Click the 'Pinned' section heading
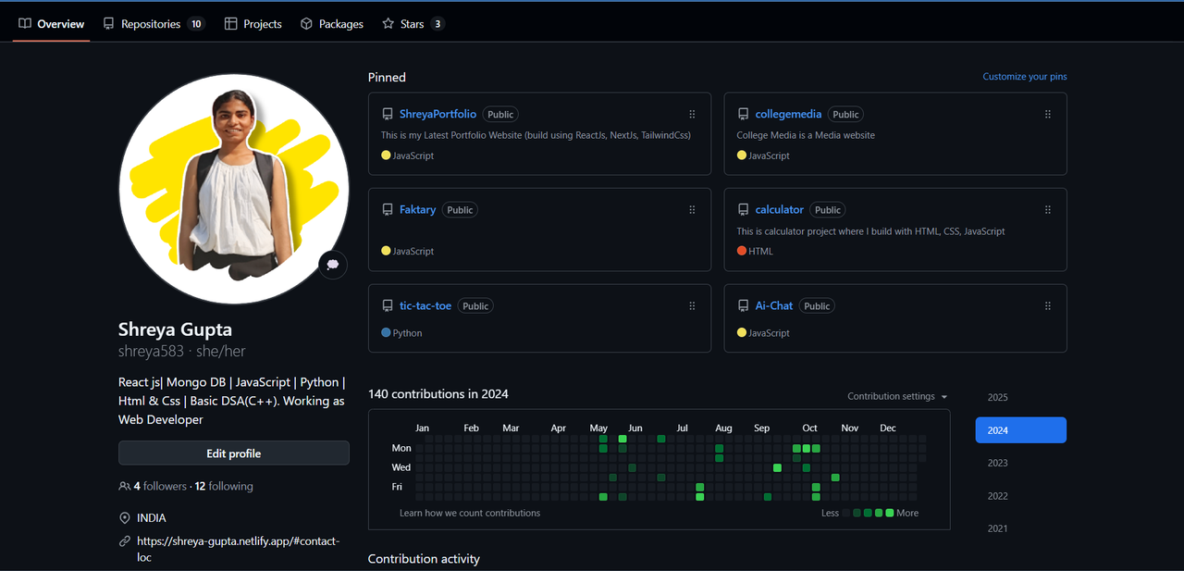 click(387, 78)
